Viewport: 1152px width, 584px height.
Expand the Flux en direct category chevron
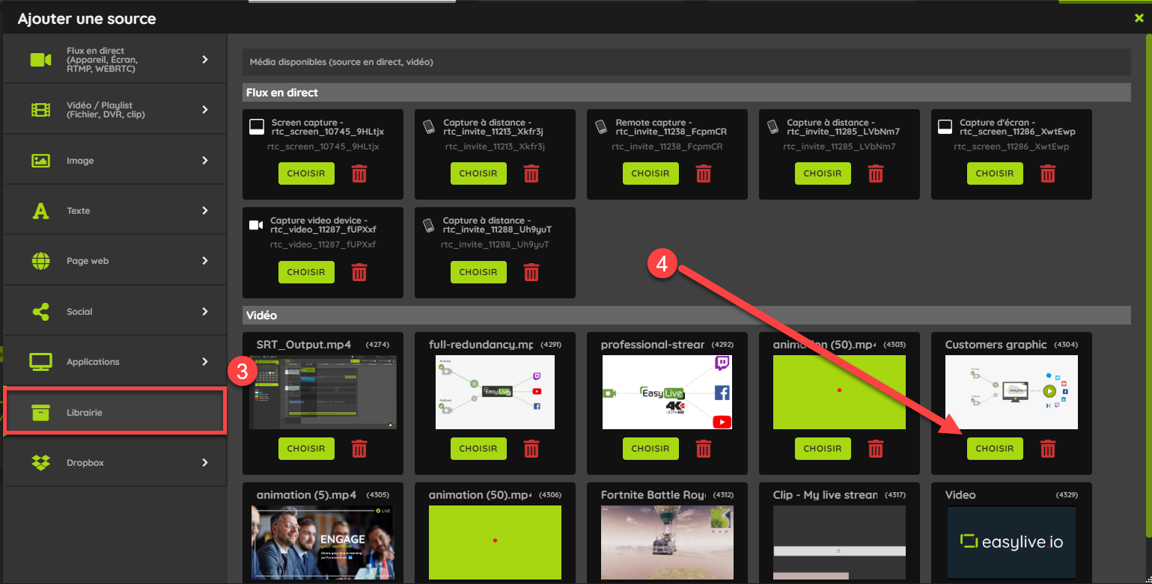pyautogui.click(x=205, y=60)
